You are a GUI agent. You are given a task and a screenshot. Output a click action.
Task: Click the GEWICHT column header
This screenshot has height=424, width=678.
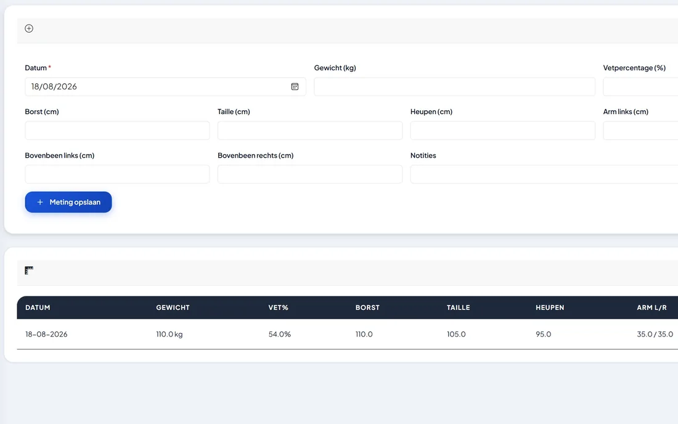(173, 308)
